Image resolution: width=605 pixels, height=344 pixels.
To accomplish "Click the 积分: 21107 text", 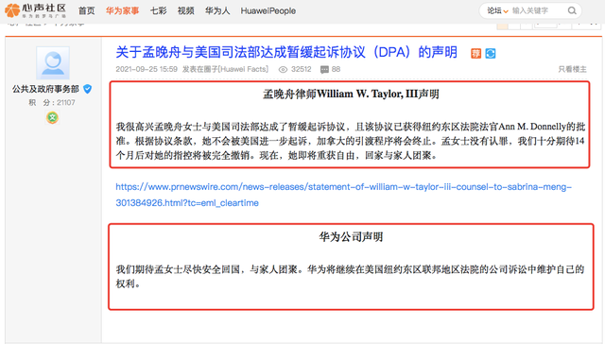I will pyautogui.click(x=52, y=103).
